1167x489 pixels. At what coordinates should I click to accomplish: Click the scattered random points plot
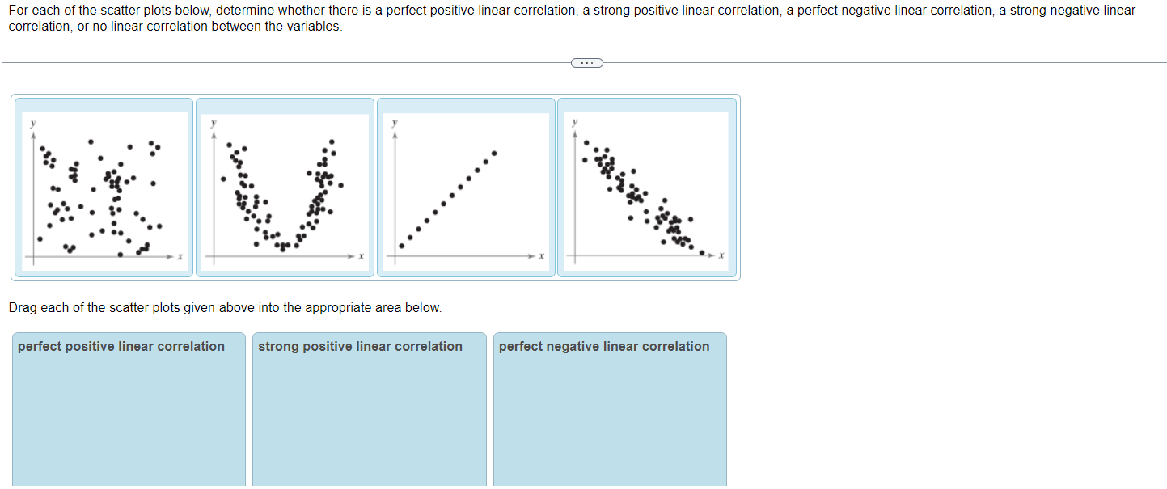(x=103, y=188)
